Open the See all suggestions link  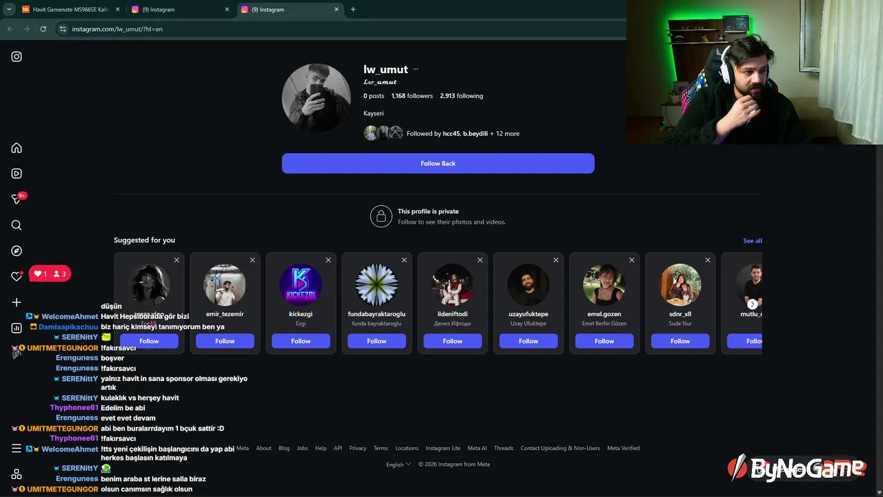[753, 241]
